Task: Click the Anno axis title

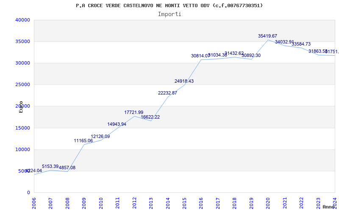Action: point(329,207)
